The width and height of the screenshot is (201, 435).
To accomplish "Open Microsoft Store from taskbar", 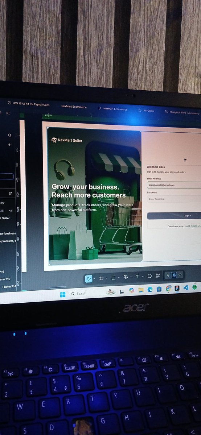I will (x=159, y=289).
